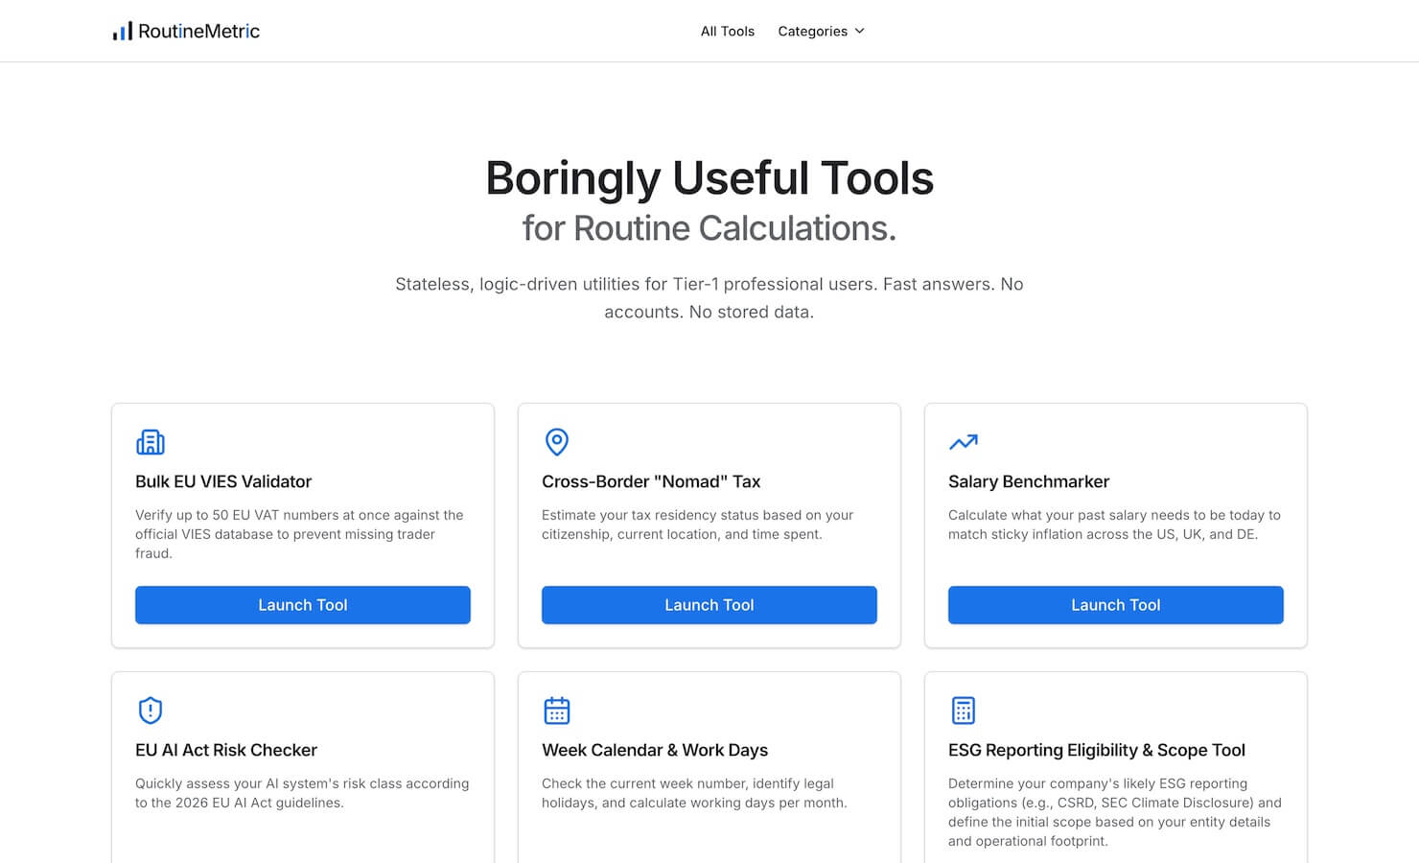The width and height of the screenshot is (1419, 863).
Task: Click the shield alert icon on EU AI Act card
Action: pyautogui.click(x=151, y=711)
